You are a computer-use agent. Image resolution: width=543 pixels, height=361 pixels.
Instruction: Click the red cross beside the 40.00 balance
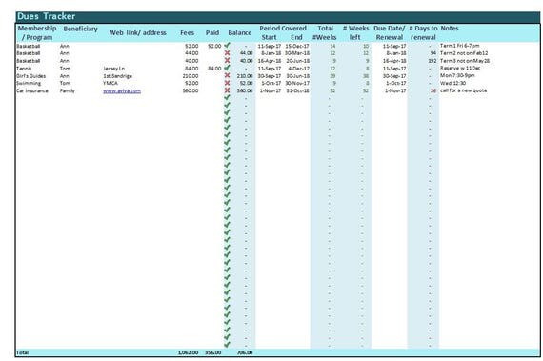click(227, 61)
